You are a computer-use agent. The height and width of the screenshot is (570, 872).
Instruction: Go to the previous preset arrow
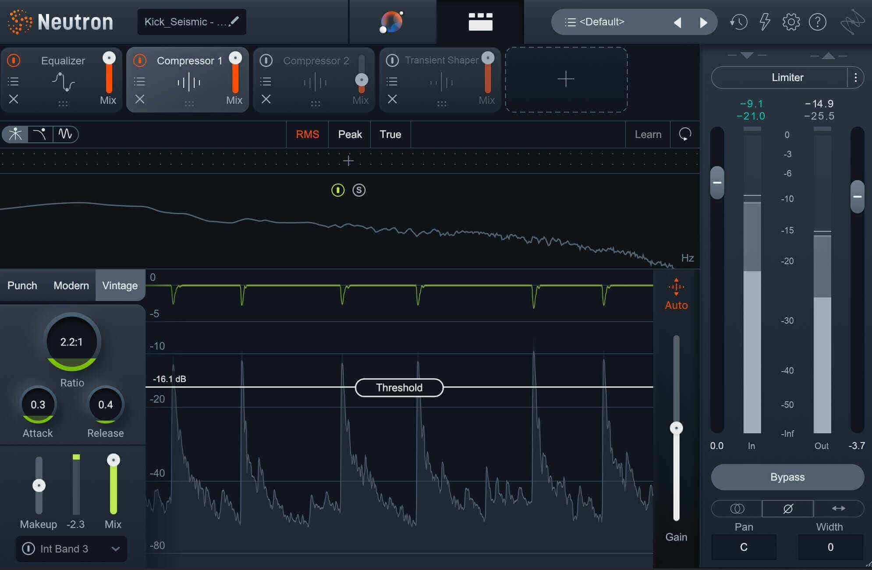[x=677, y=22]
